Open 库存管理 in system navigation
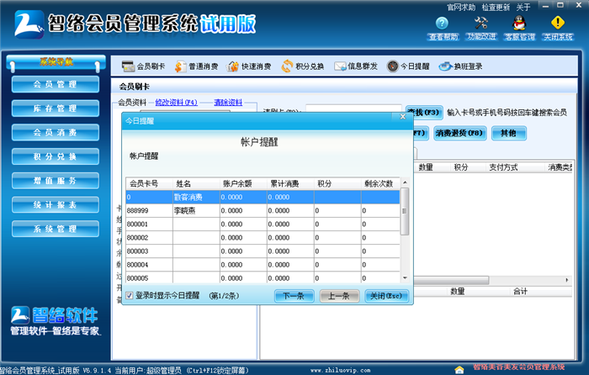Viewport: 589px width, 375px height. 56,108
